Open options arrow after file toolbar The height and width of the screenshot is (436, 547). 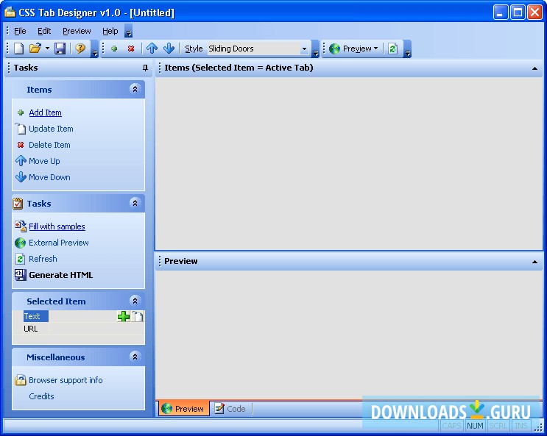tap(94, 50)
